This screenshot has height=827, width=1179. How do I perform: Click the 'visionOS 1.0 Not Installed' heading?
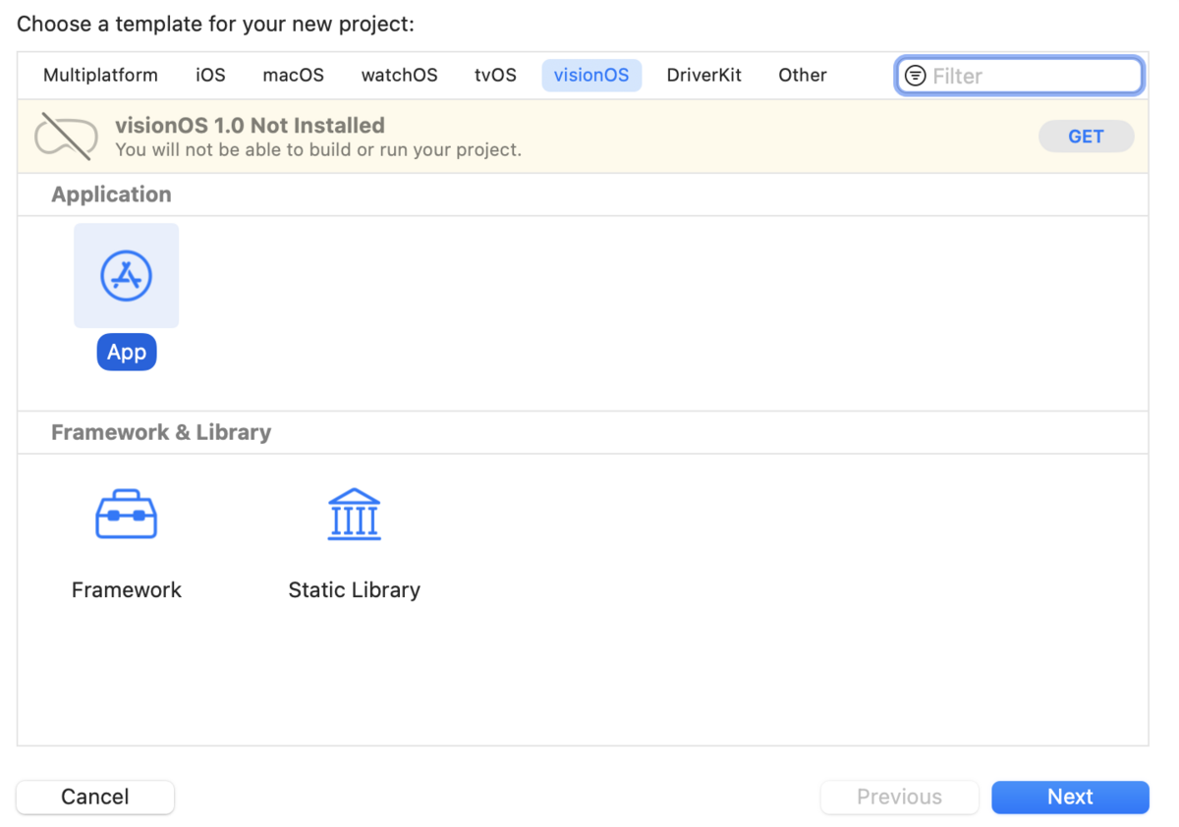250,126
